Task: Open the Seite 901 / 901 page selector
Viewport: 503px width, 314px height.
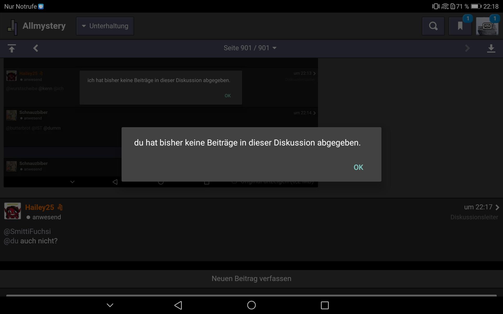Action: [250, 48]
